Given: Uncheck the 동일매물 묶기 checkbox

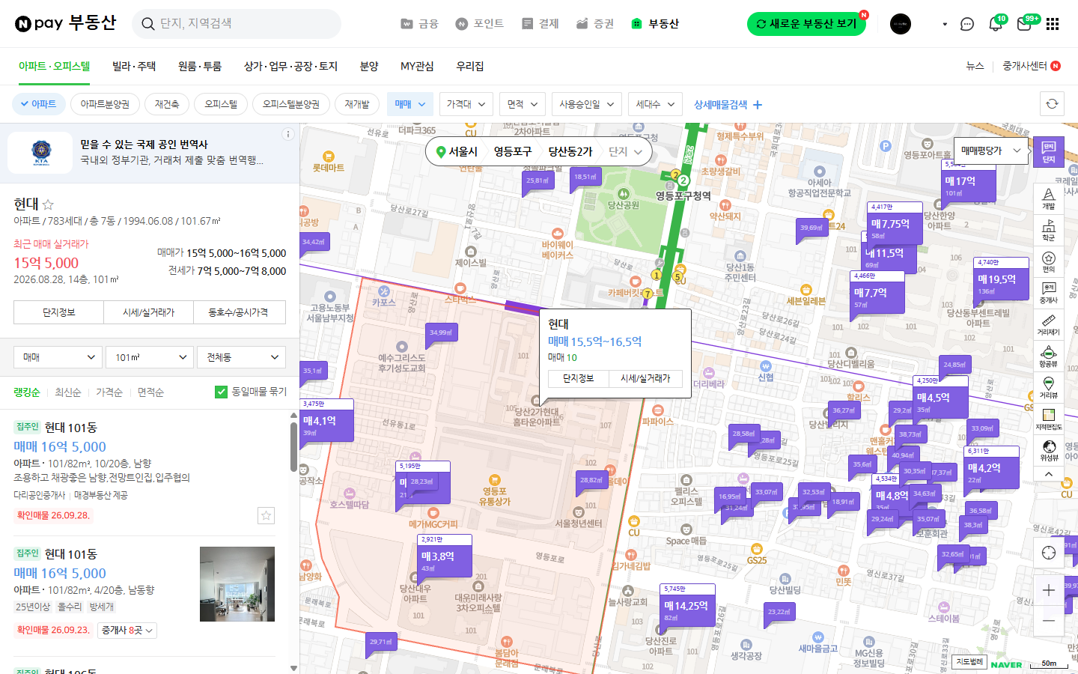Looking at the screenshot, I should click(x=221, y=392).
